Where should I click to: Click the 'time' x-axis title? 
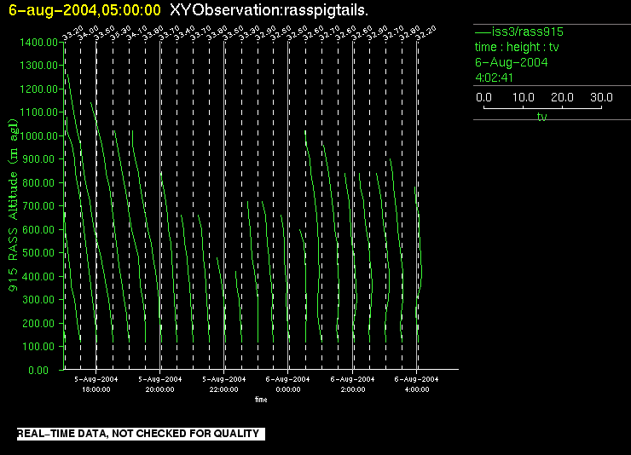pyautogui.click(x=261, y=400)
